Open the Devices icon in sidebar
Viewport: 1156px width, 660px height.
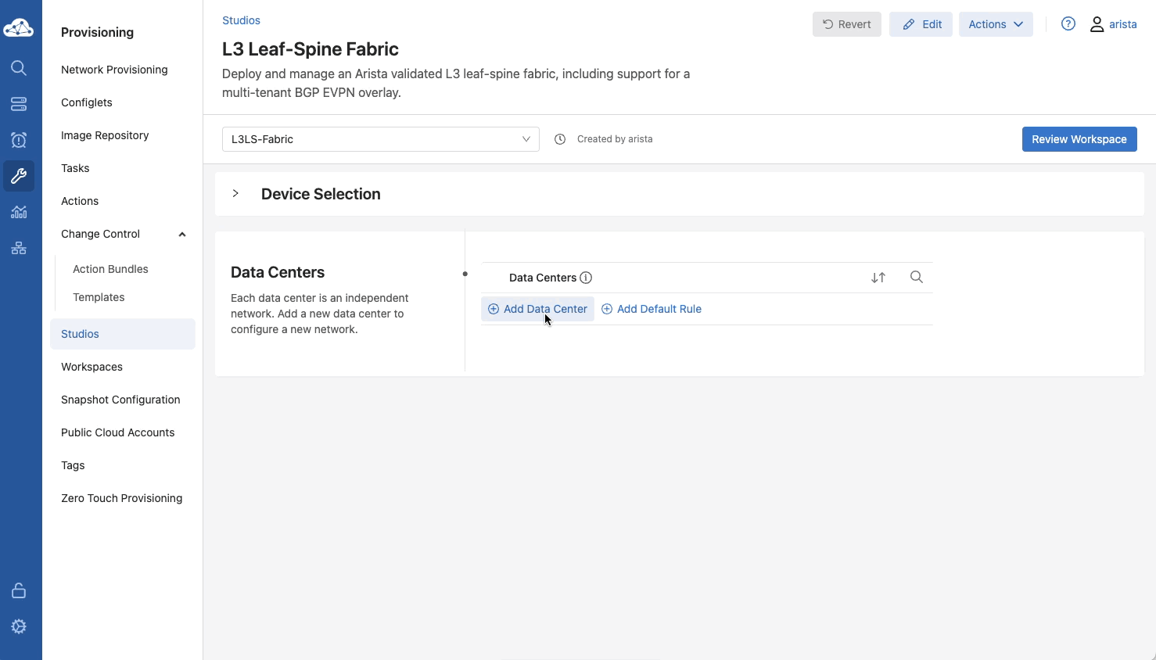click(19, 104)
